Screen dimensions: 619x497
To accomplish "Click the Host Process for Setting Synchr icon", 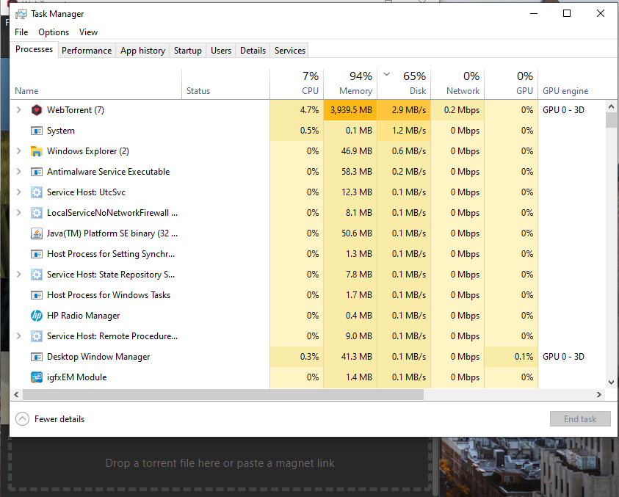I will tap(36, 254).
